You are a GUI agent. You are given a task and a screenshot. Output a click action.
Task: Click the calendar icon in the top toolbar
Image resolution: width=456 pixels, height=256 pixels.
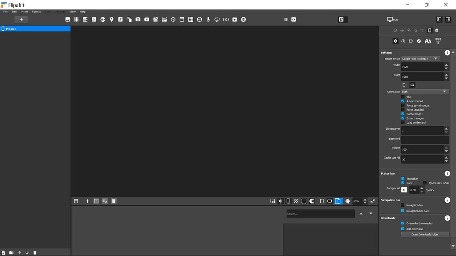[182, 20]
